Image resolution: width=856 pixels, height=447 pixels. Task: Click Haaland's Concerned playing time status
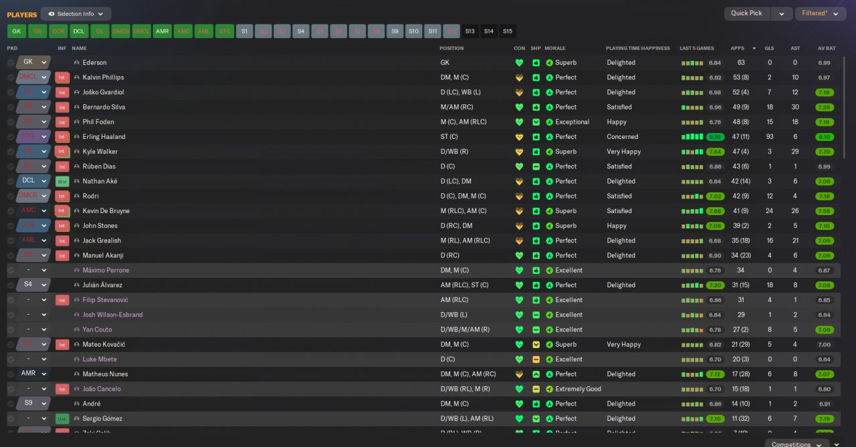[622, 137]
